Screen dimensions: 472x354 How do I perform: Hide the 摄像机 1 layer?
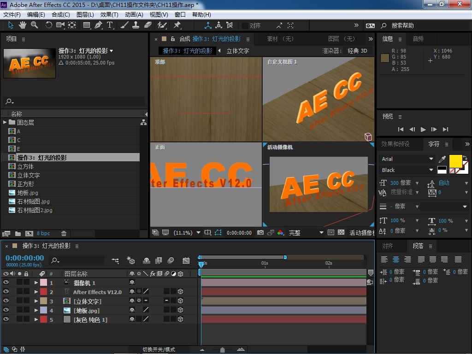[6, 283]
